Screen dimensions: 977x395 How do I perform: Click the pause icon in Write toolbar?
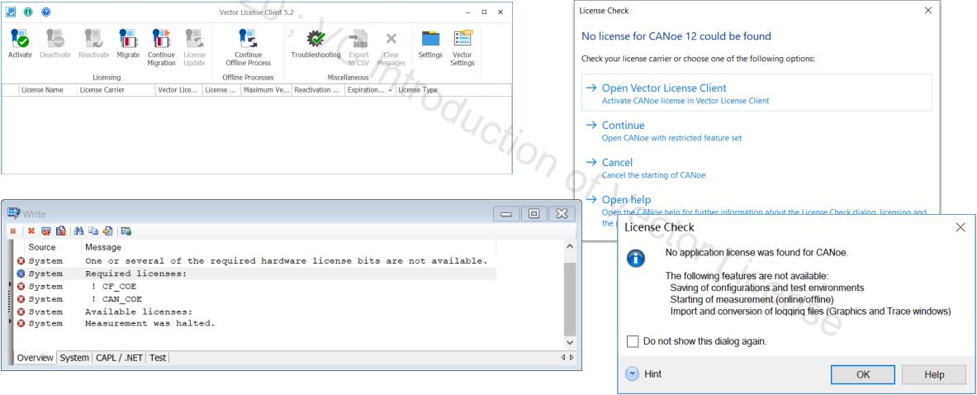[13, 231]
